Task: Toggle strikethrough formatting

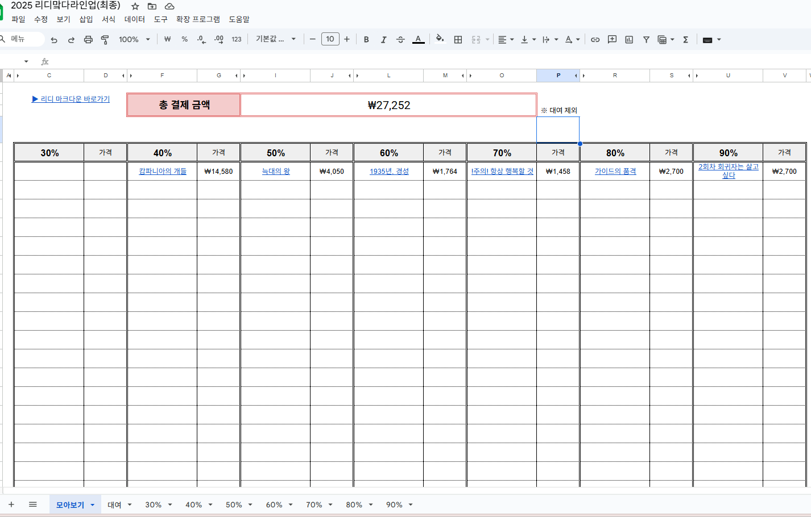Action: pyautogui.click(x=400, y=40)
